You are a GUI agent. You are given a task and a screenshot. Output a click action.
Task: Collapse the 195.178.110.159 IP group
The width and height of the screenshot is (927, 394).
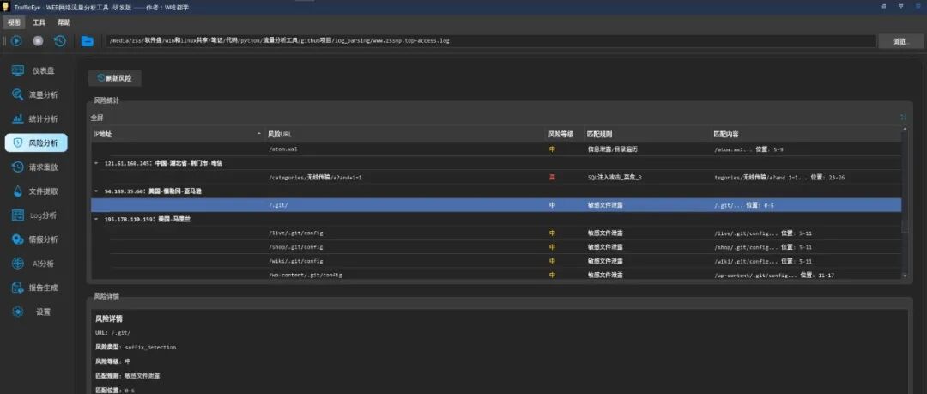point(96,219)
